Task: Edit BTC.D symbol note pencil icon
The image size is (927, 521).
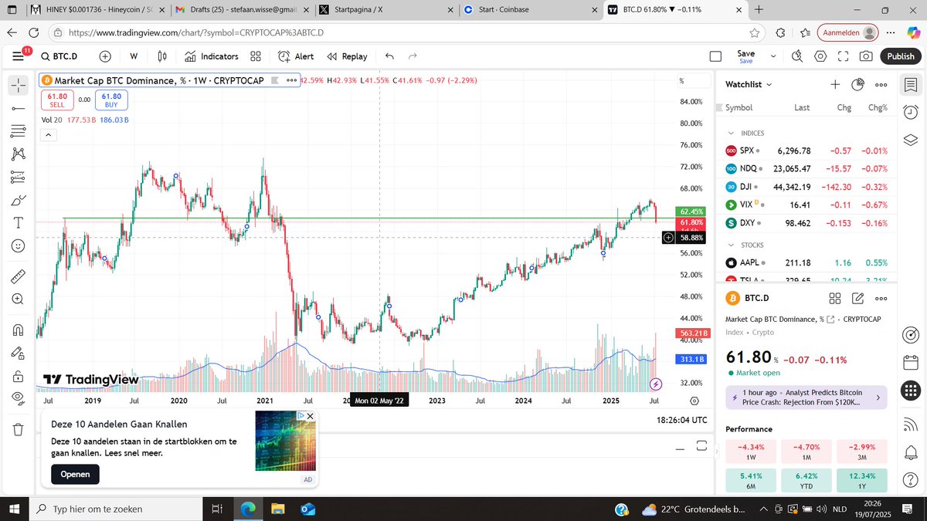Action: pyautogui.click(x=857, y=298)
